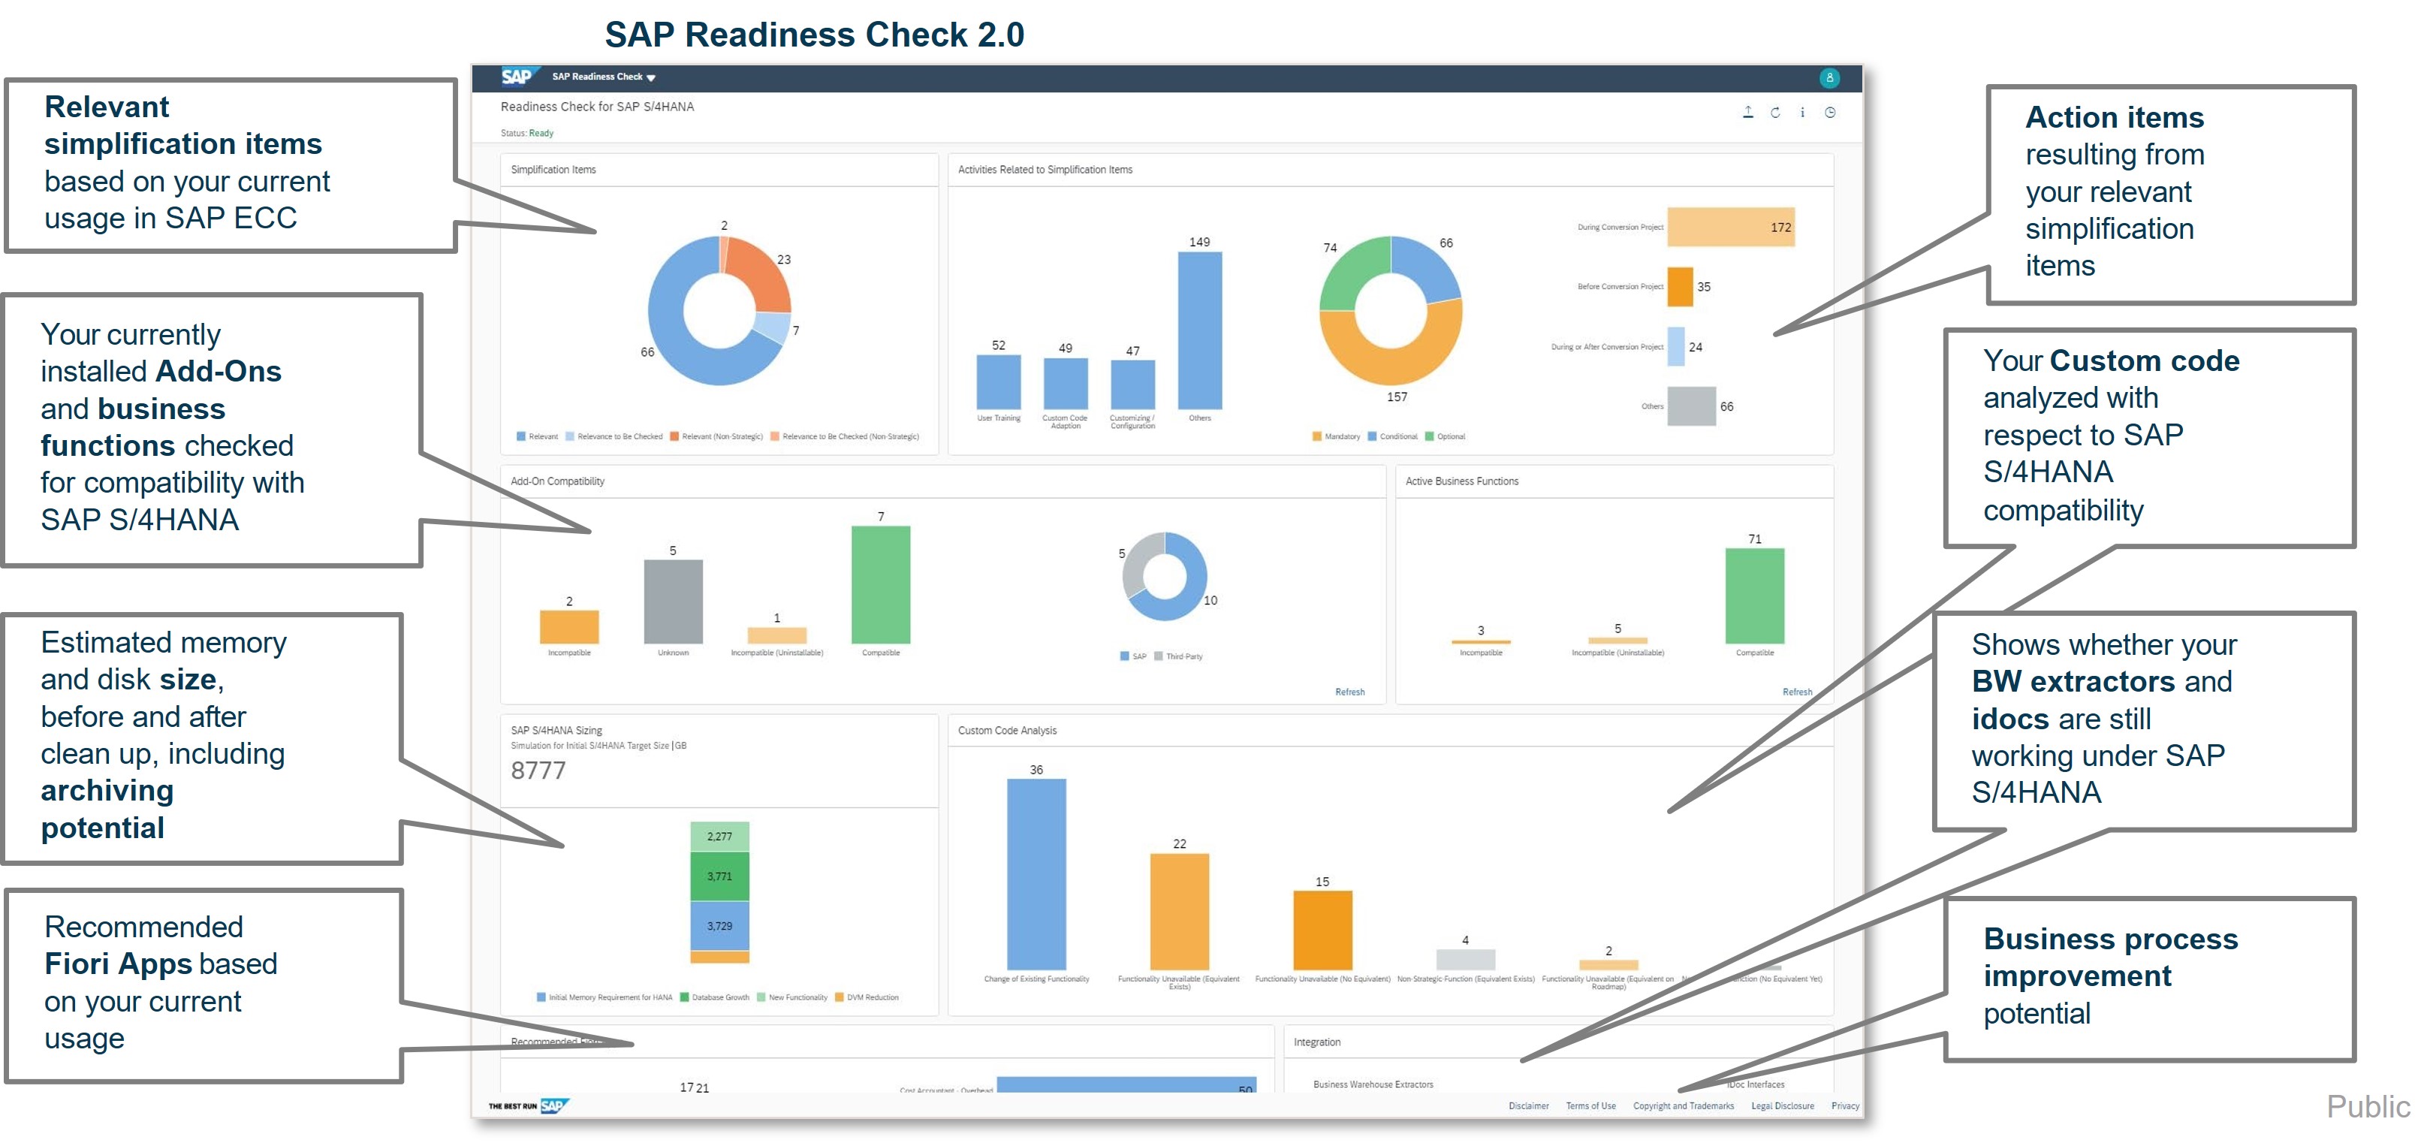This screenshot has height=1143, width=2436.
Task: Open the information icon in the header
Action: (x=1802, y=113)
